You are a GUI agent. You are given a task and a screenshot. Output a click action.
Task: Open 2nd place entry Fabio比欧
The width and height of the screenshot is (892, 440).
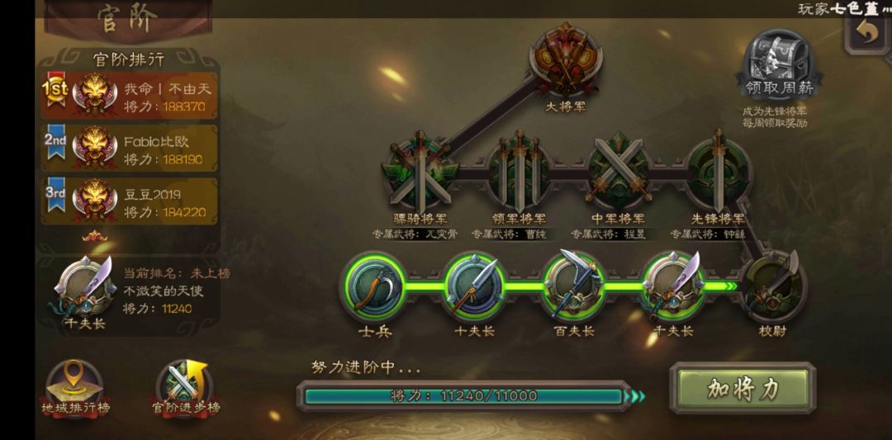(129, 149)
